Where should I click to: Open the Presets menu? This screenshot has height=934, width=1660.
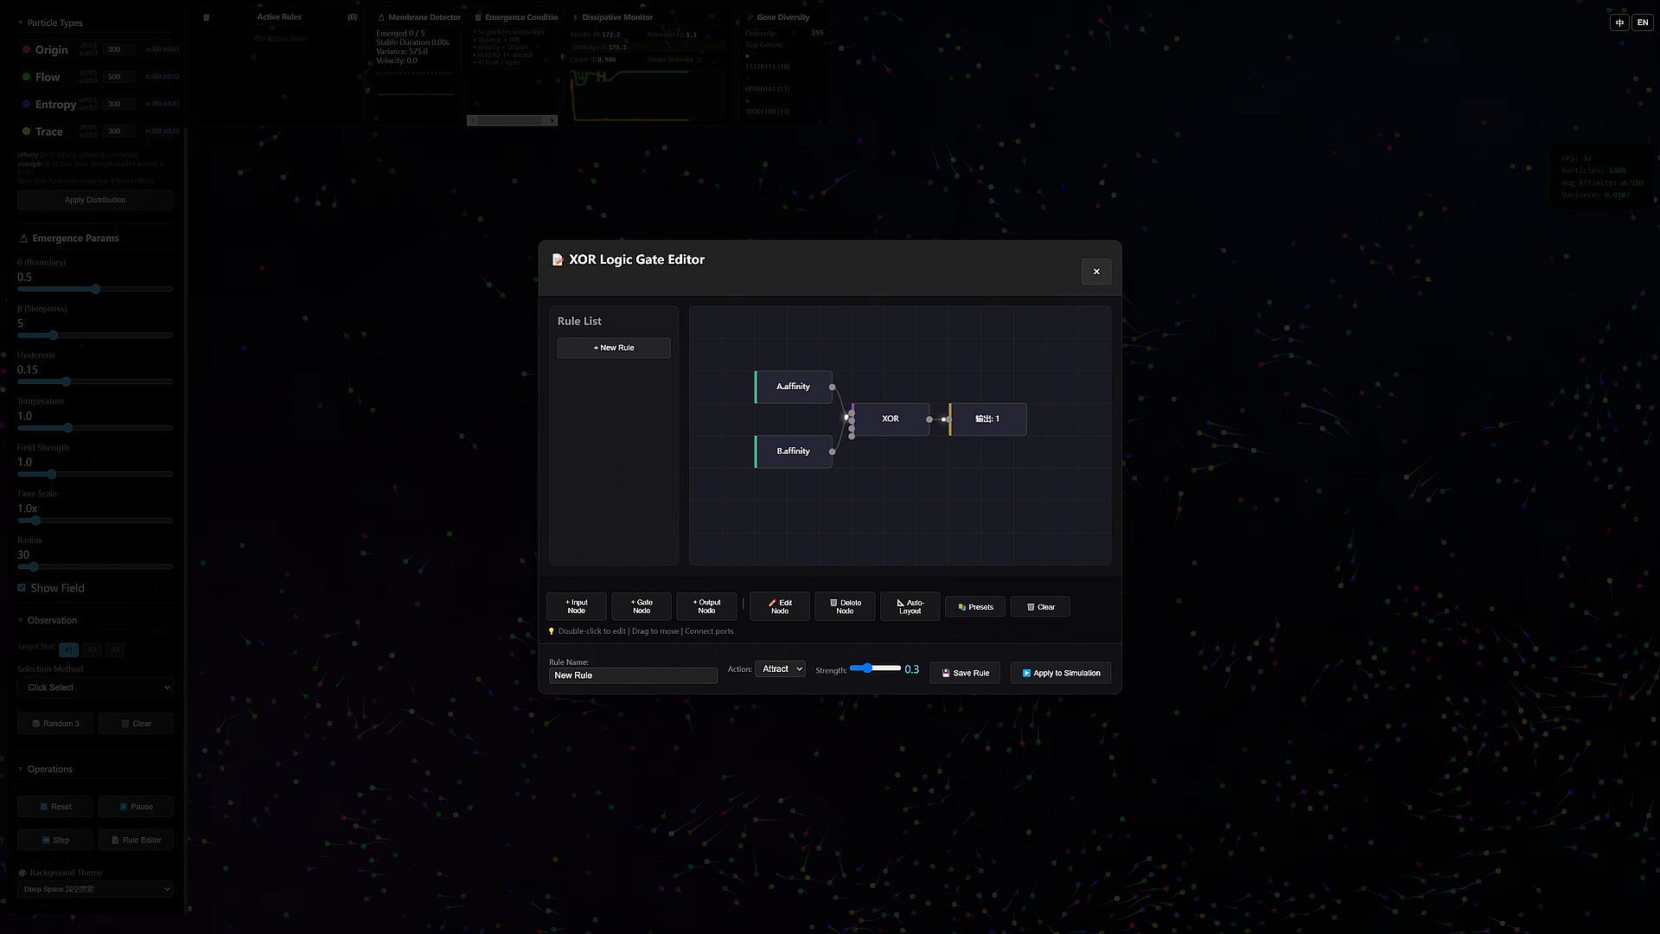coord(975,607)
